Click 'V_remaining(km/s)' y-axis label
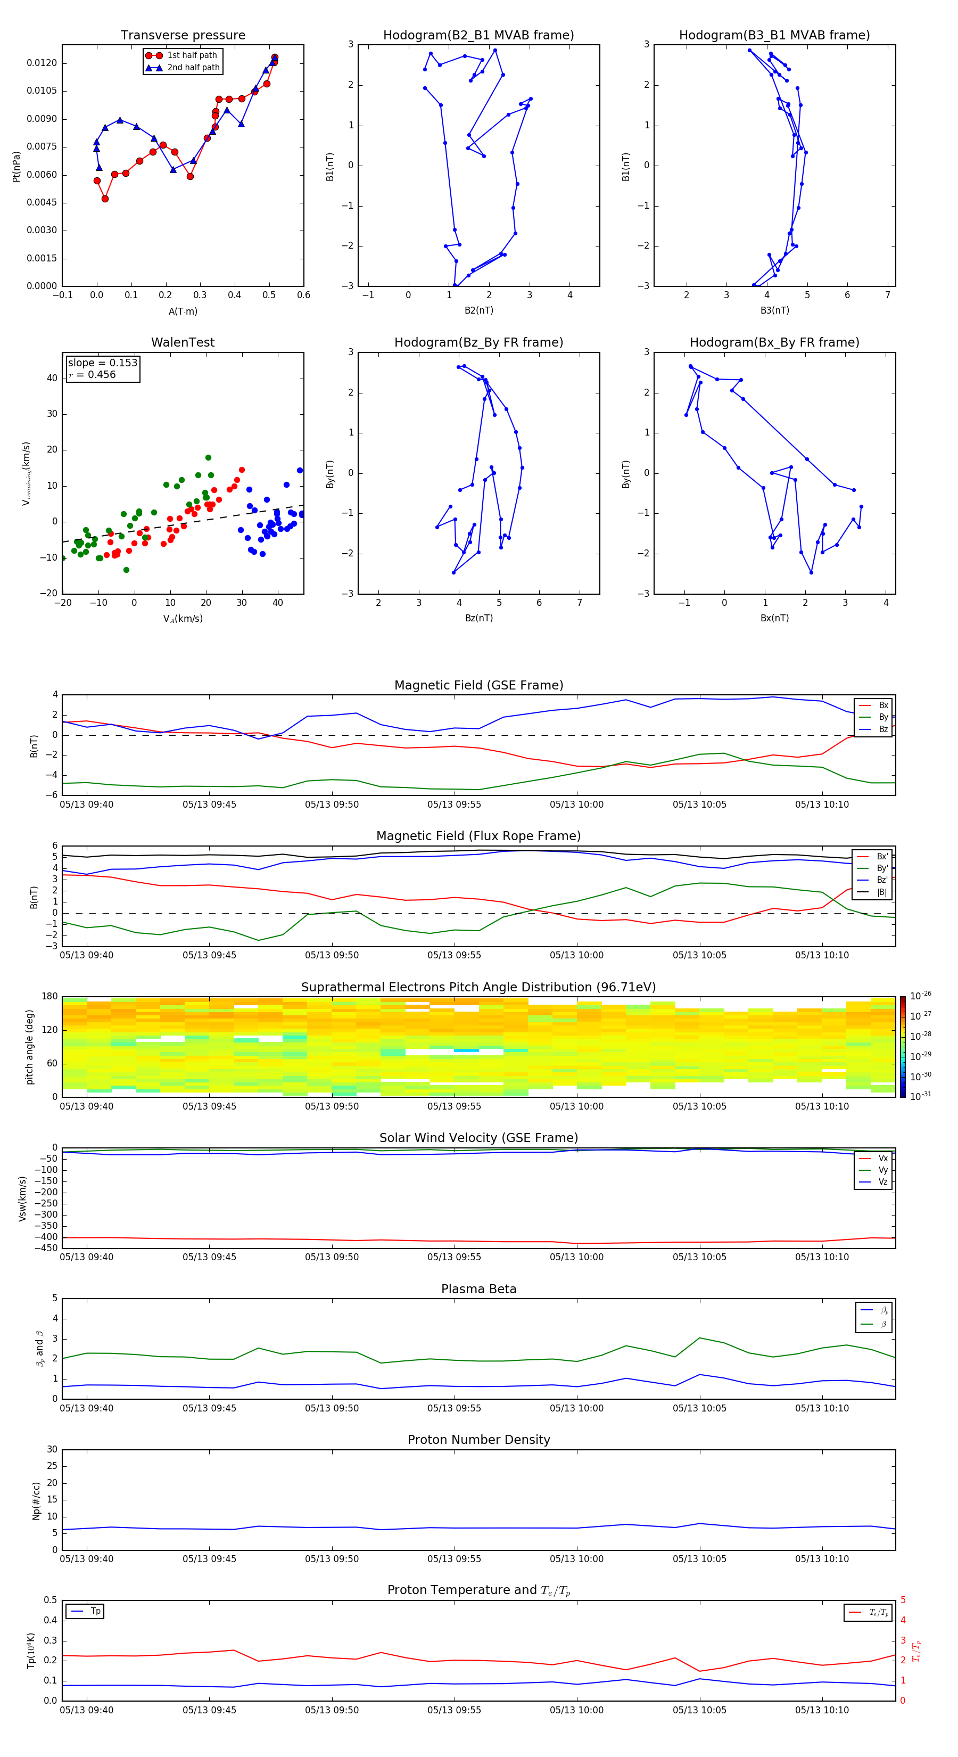Image resolution: width=958 pixels, height=1757 pixels. click(x=26, y=473)
